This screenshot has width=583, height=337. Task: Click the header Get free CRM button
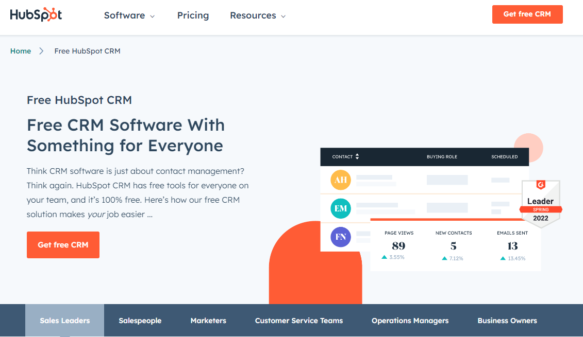point(527,14)
